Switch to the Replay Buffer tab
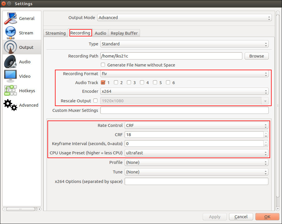 (x=124, y=33)
